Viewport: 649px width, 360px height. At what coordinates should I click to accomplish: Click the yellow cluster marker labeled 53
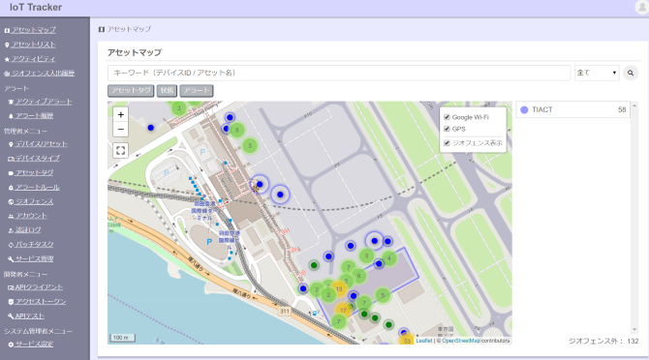[407, 341]
